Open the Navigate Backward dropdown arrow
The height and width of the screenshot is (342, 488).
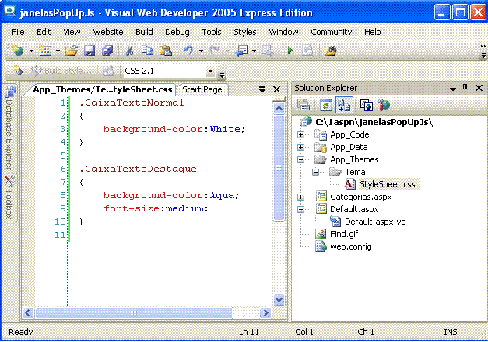(254, 51)
